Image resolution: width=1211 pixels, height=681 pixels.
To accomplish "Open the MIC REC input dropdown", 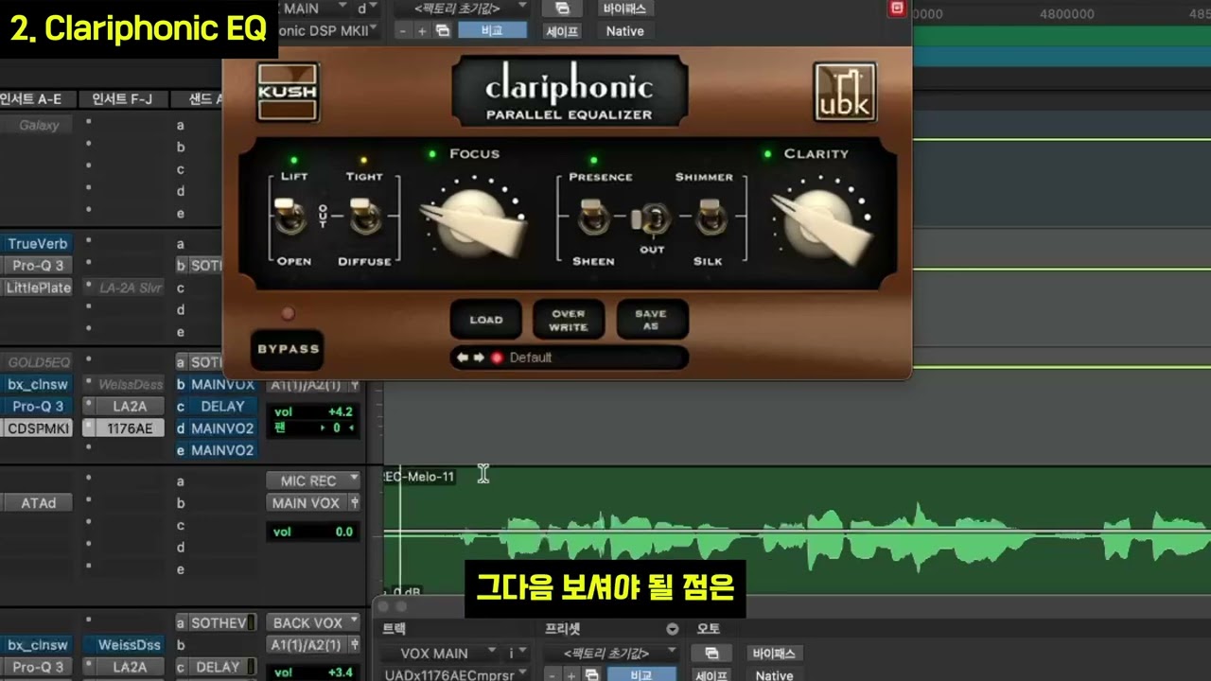I will (x=313, y=480).
